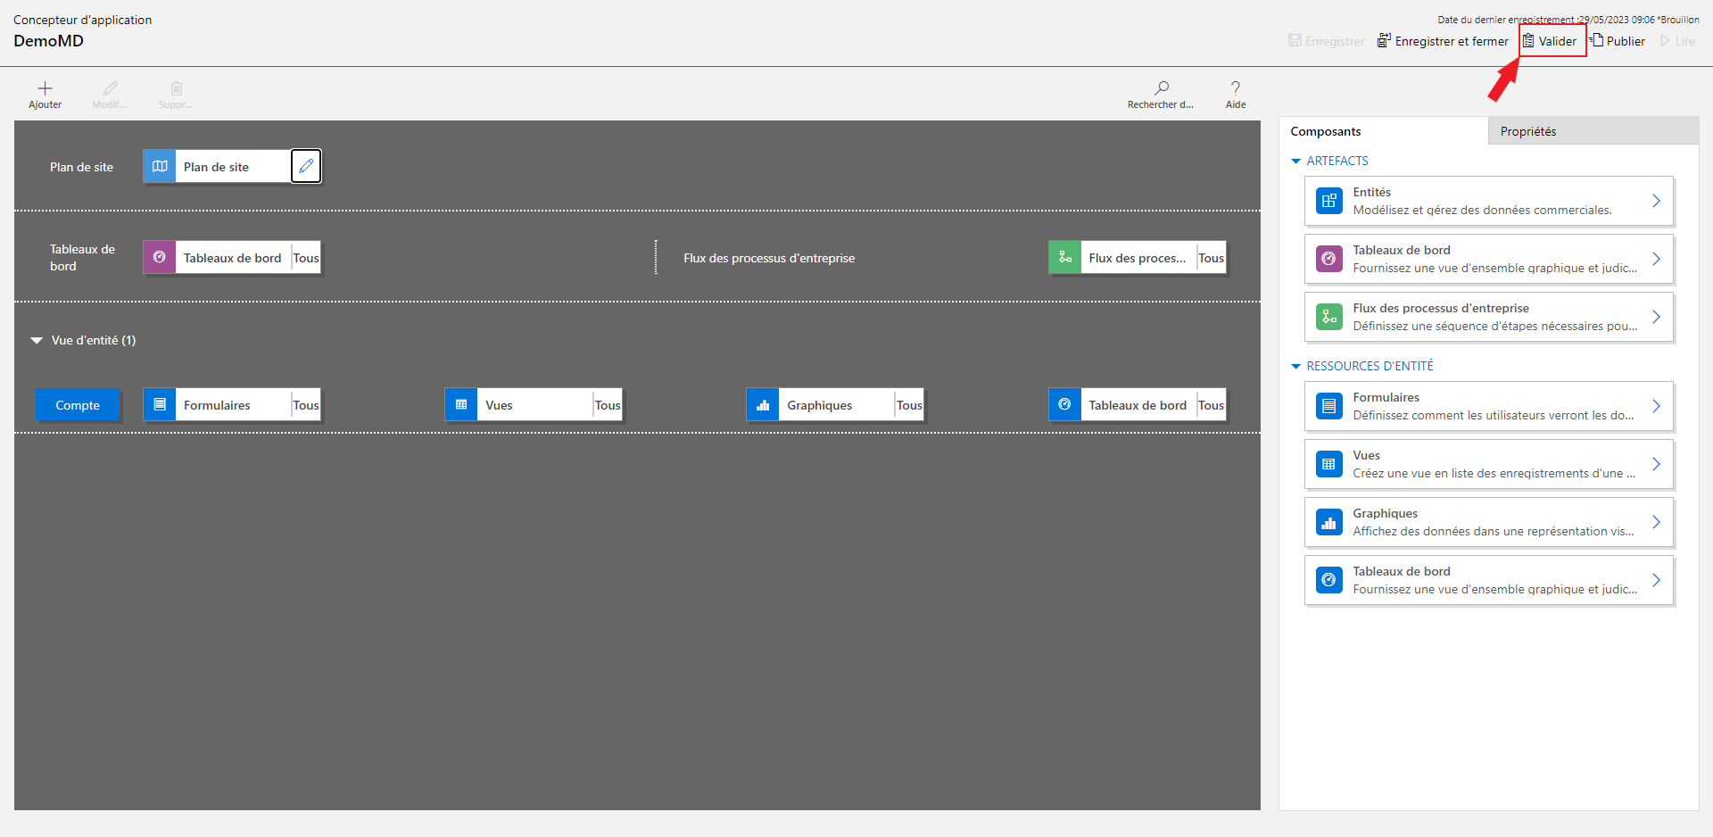Open Tous dropdown for Graphiques tile
Screen dimensions: 1713x837
point(909,405)
